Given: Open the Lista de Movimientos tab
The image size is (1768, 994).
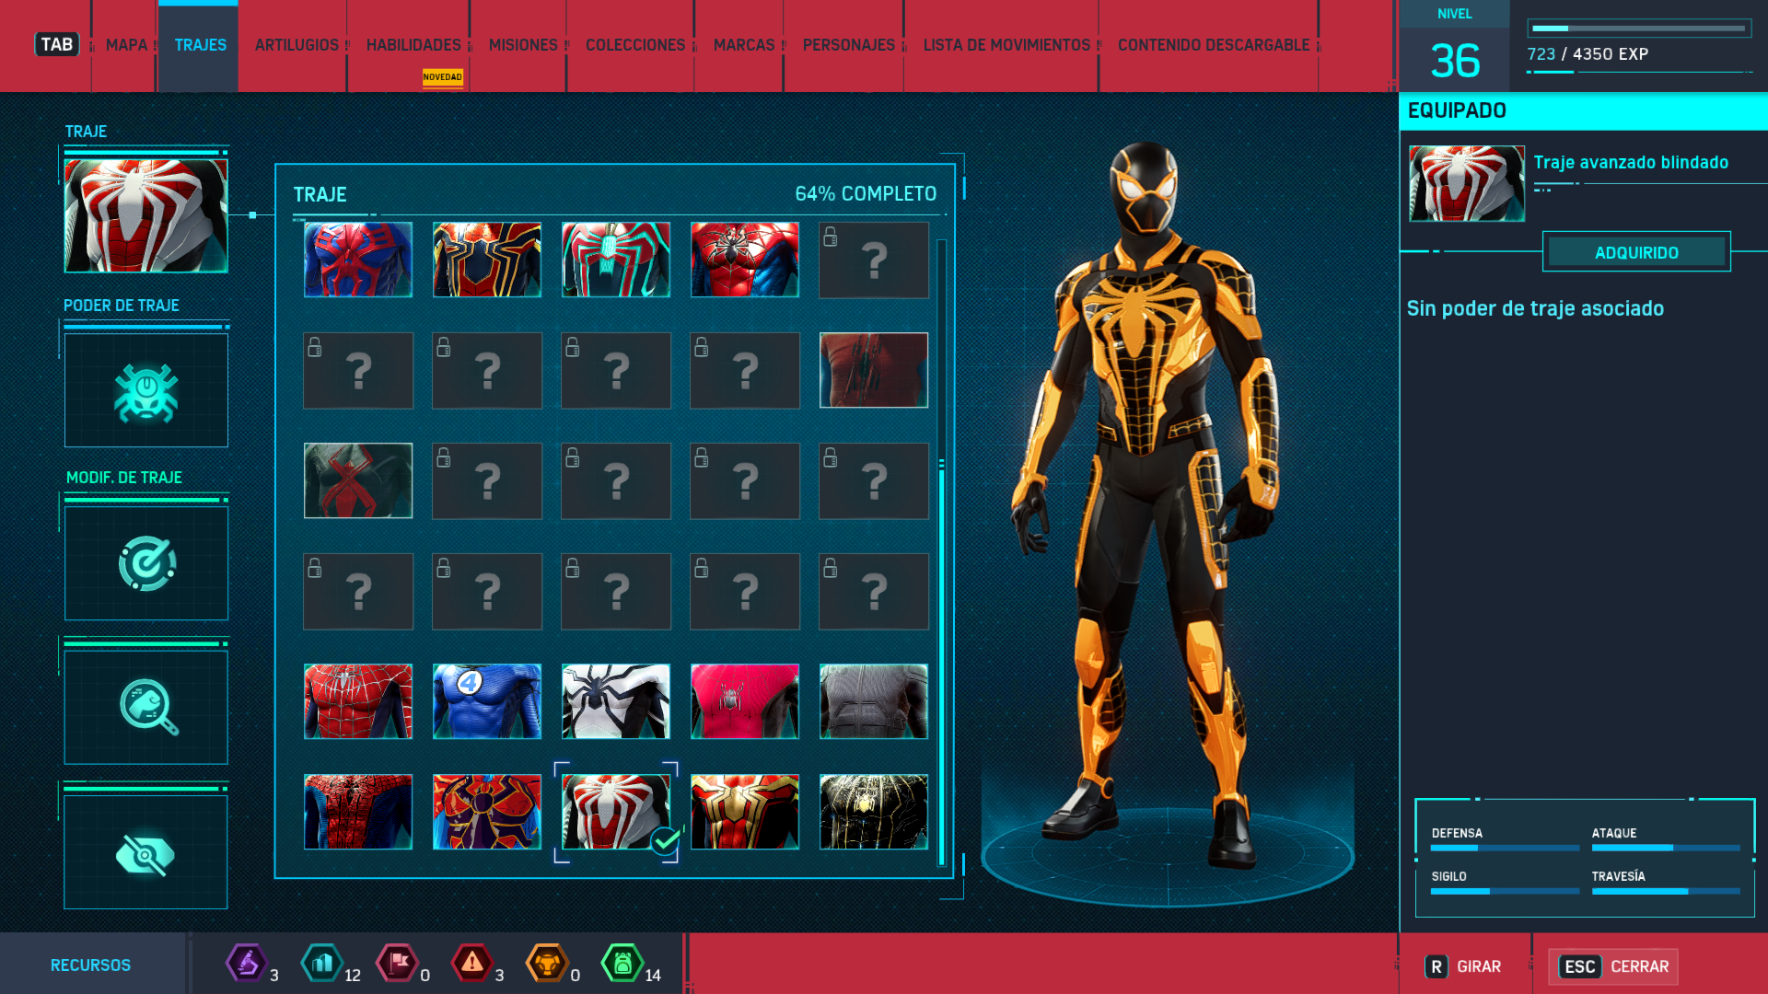Looking at the screenshot, I should click(x=1006, y=45).
